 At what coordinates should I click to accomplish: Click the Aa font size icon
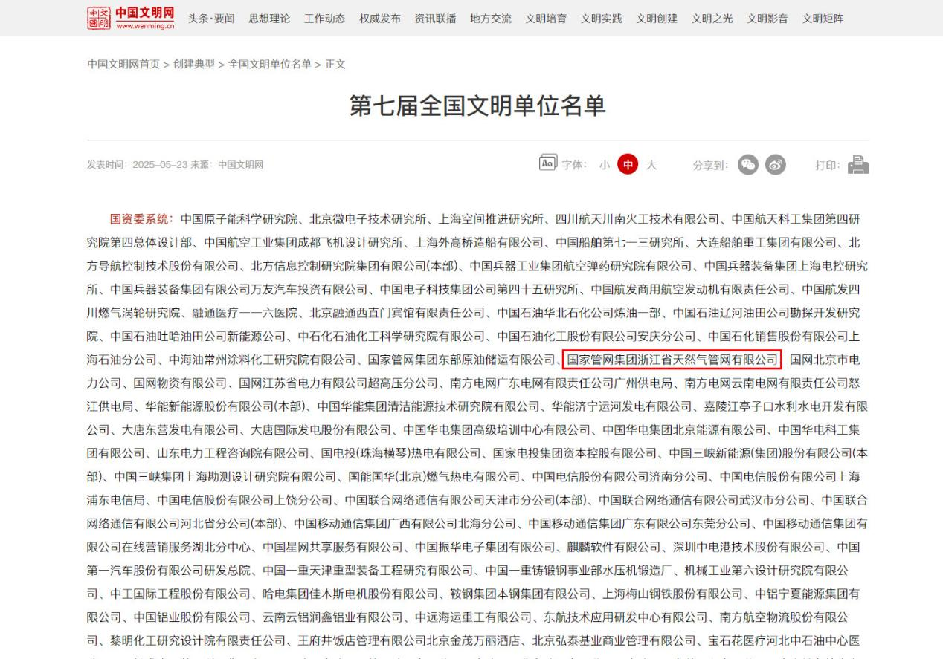(548, 163)
